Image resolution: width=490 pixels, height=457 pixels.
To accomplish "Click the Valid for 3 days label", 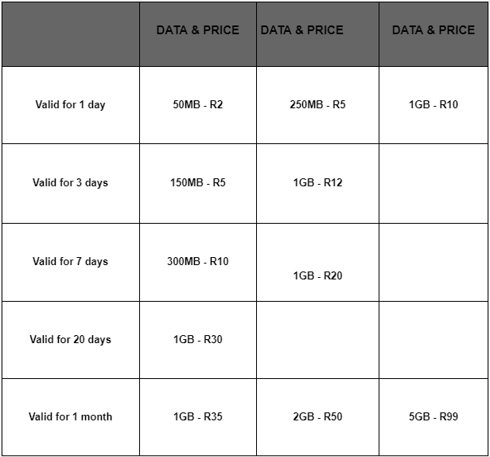I will point(70,182).
